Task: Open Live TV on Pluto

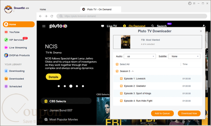Action: coord(109,26)
